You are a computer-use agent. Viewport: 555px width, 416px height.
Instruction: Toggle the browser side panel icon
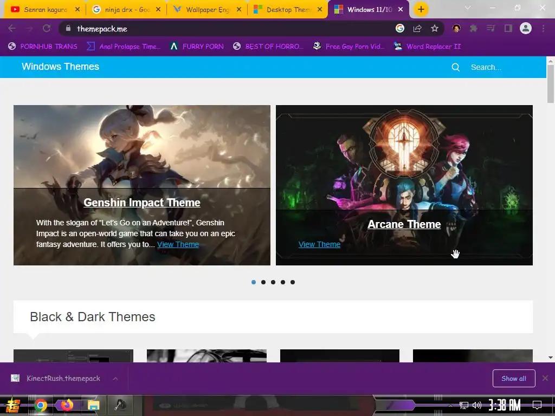[508, 28]
